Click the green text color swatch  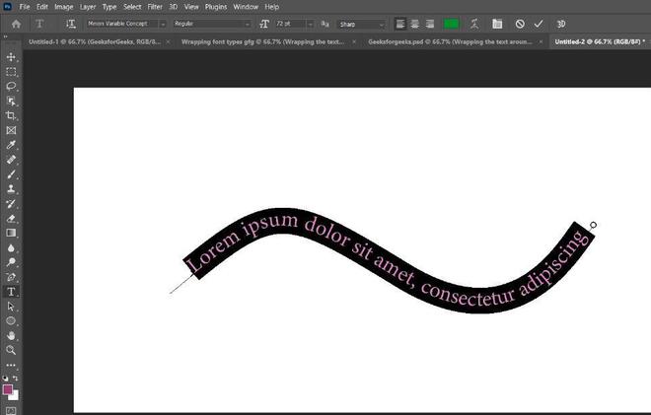[452, 23]
